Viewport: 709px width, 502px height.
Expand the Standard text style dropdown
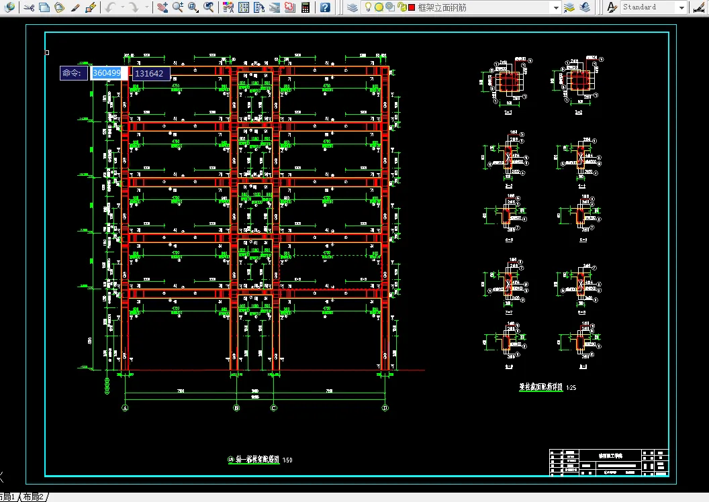pyautogui.click(x=682, y=7)
